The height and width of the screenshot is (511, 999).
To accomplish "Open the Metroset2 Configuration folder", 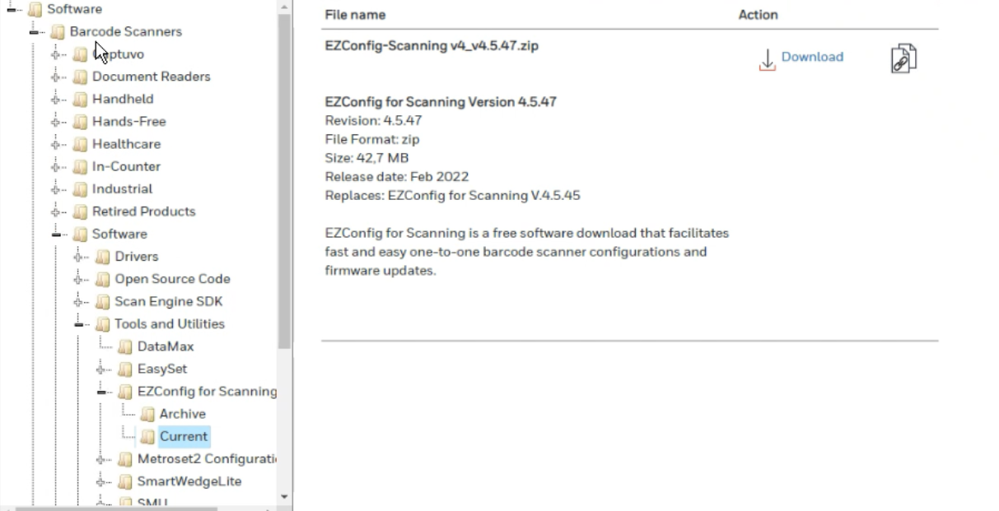I will click(x=208, y=458).
